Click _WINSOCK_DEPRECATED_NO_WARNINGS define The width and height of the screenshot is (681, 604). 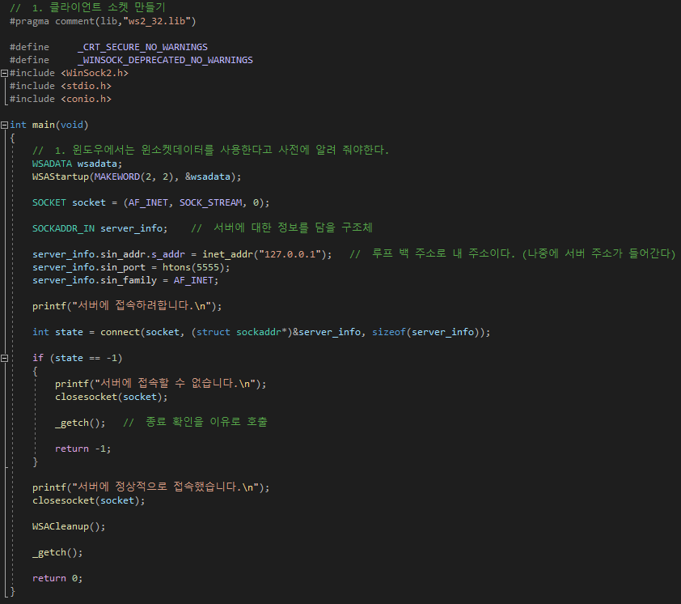point(166,60)
